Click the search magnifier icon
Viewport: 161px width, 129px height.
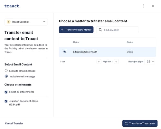[x=100, y=30]
